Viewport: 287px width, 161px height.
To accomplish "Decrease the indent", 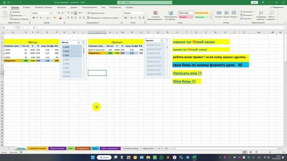I will click(80, 18).
